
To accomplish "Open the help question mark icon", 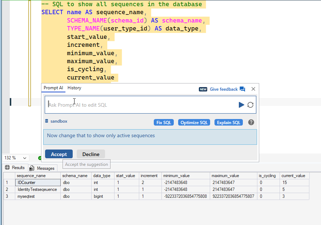I will [251, 122].
